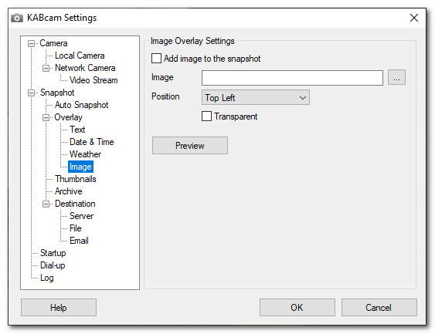The height and width of the screenshot is (334, 435).
Task: Enable Add image to the snapshot checkbox
Action: [x=156, y=59]
